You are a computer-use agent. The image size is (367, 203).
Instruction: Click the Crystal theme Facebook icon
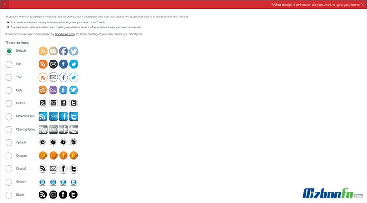coord(63,169)
